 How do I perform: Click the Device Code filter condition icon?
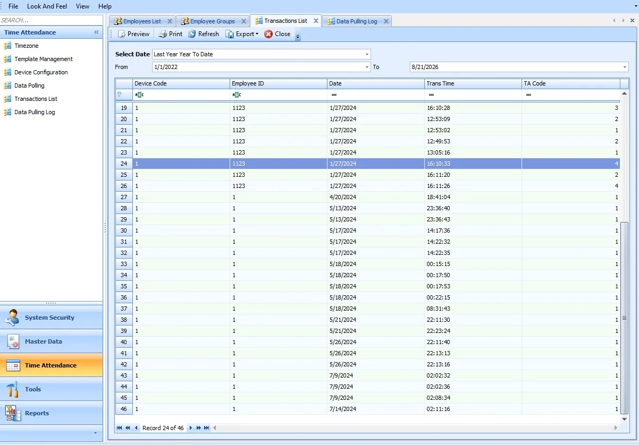(x=139, y=95)
